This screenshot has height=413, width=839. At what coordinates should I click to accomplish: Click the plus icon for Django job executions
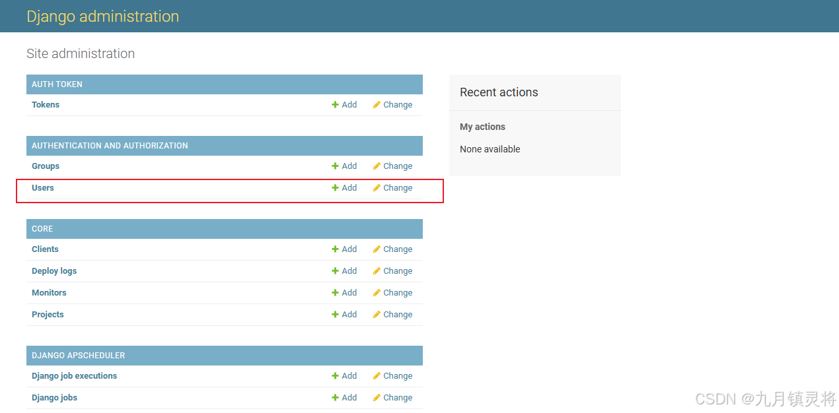pos(335,376)
